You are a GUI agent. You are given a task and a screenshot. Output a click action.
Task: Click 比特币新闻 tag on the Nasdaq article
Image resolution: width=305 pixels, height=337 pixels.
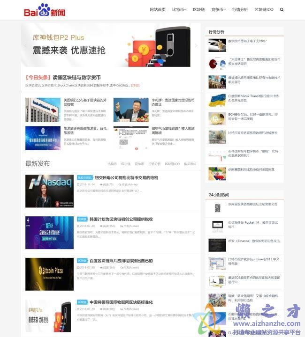tap(85, 178)
